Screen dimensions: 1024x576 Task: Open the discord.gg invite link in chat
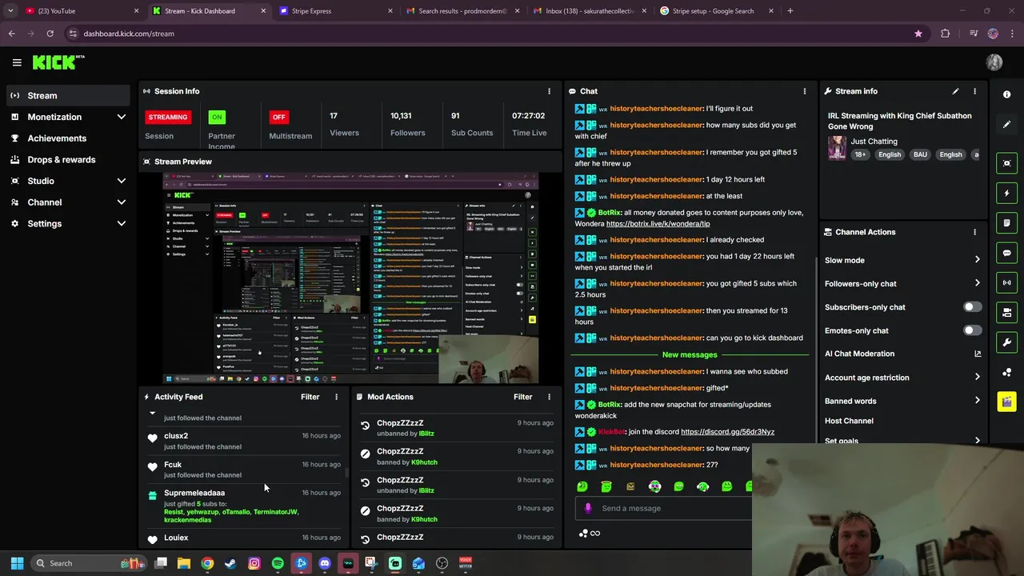pos(727,432)
